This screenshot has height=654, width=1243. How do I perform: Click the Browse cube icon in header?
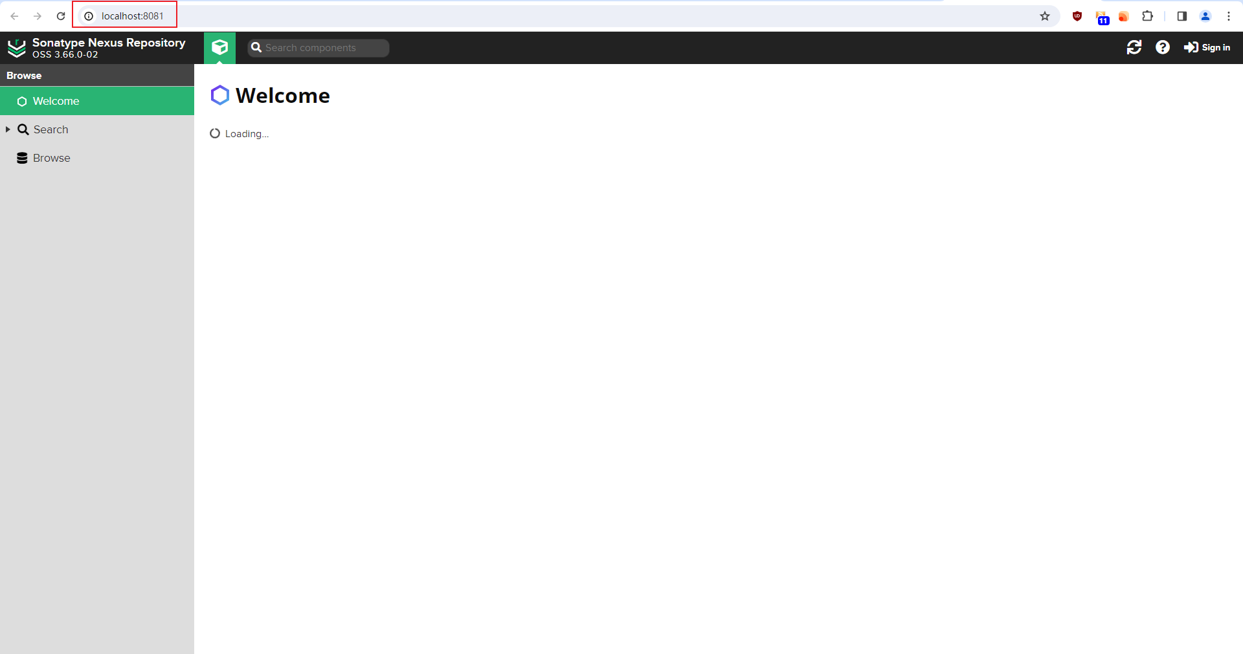(x=219, y=47)
